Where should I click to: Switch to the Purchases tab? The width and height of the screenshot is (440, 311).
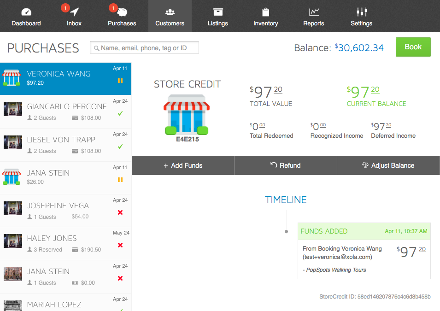[x=122, y=16]
